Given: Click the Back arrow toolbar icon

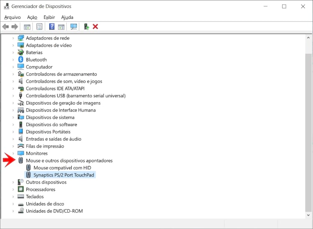Looking at the screenshot, I should pos(5,27).
